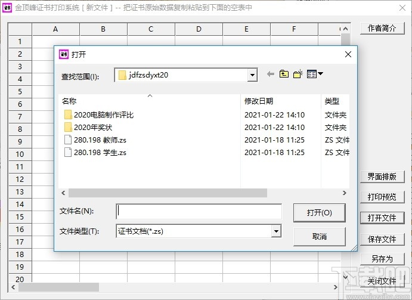The height and width of the screenshot is (300, 412).
Task: Select column B header in spreadsheet
Action: 103,29
